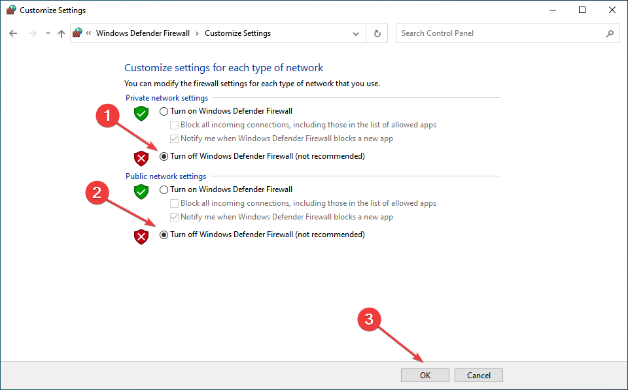628x390 pixels.
Task: Toggle Notify me checkbox under Public settings
Action: click(x=174, y=217)
